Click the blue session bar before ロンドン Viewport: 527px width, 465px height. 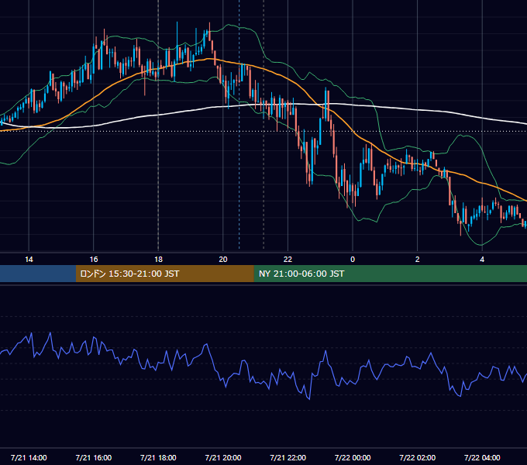coord(38,274)
